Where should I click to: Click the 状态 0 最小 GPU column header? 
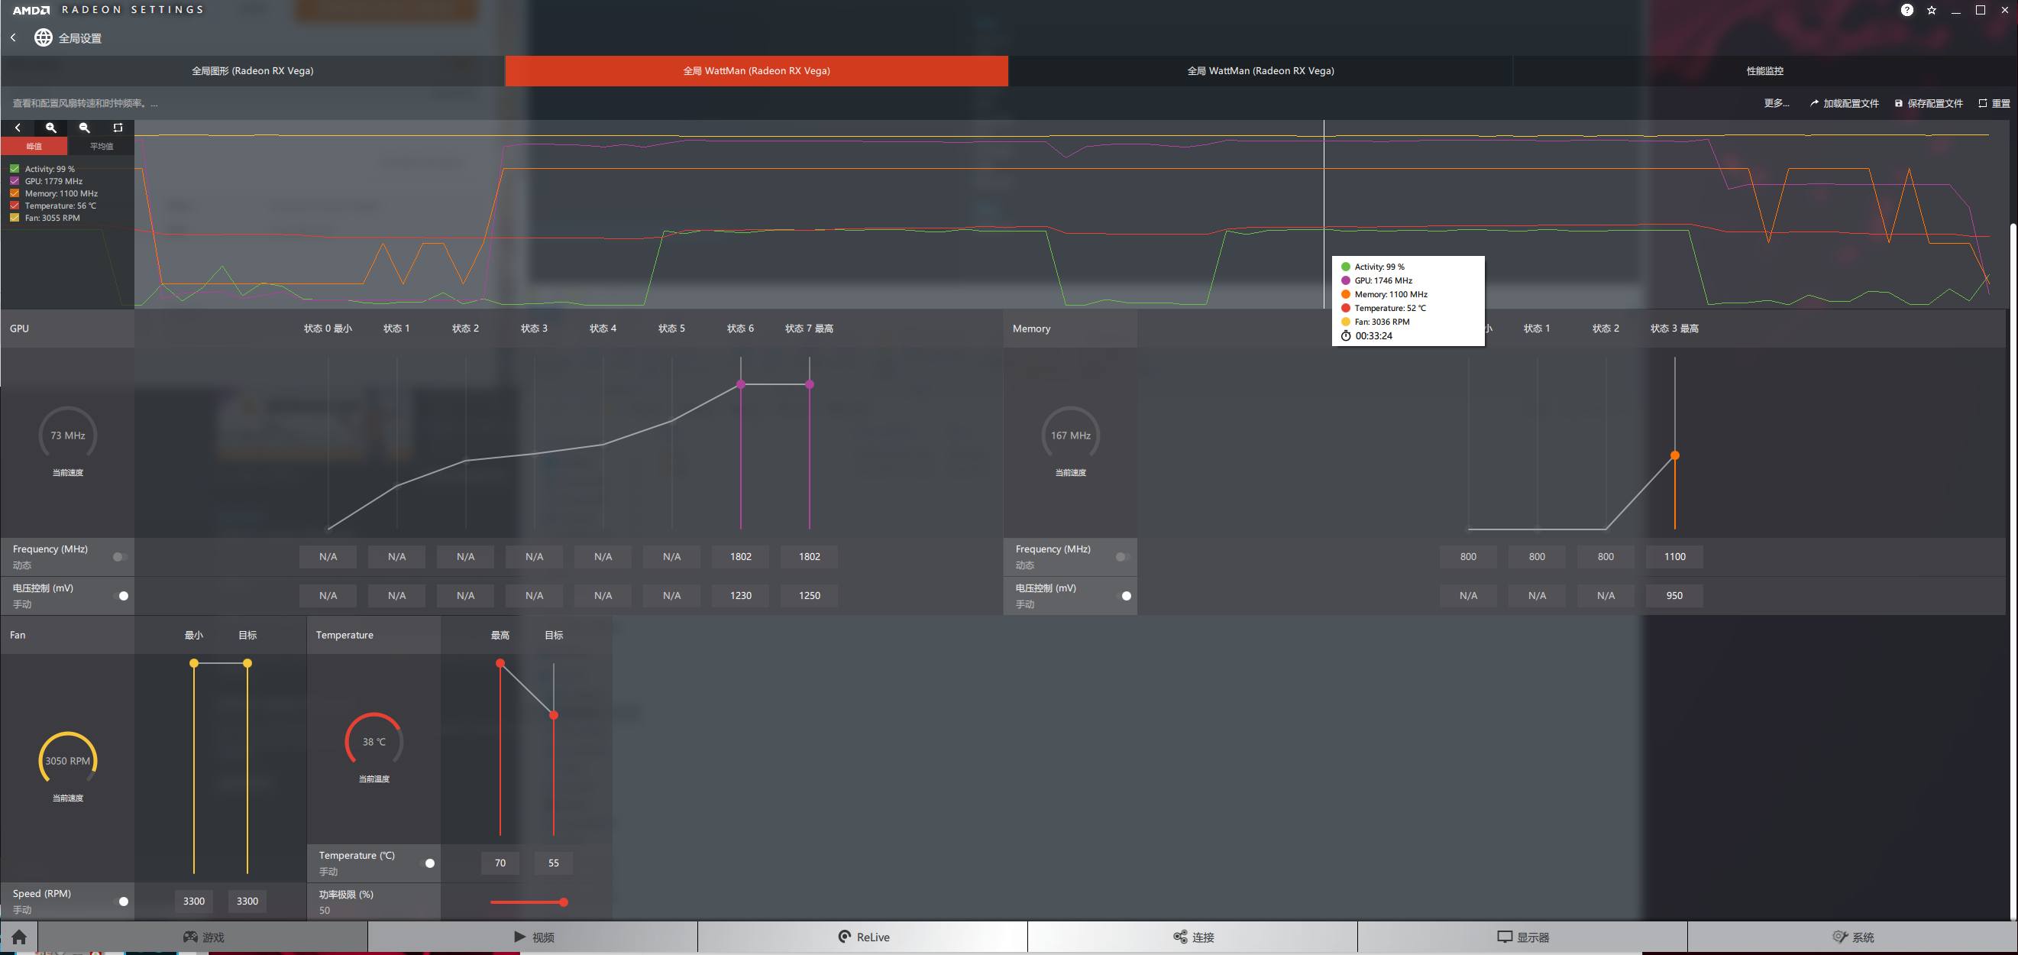point(328,329)
